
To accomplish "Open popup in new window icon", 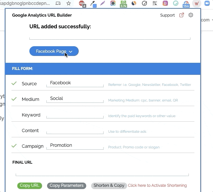I will (182, 15).
